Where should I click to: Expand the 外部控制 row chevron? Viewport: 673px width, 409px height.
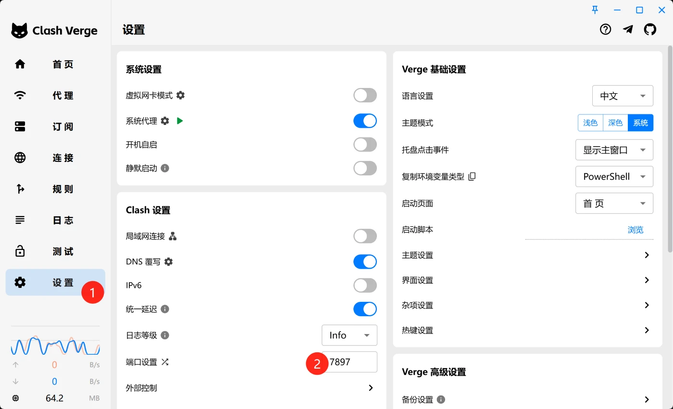coord(371,388)
